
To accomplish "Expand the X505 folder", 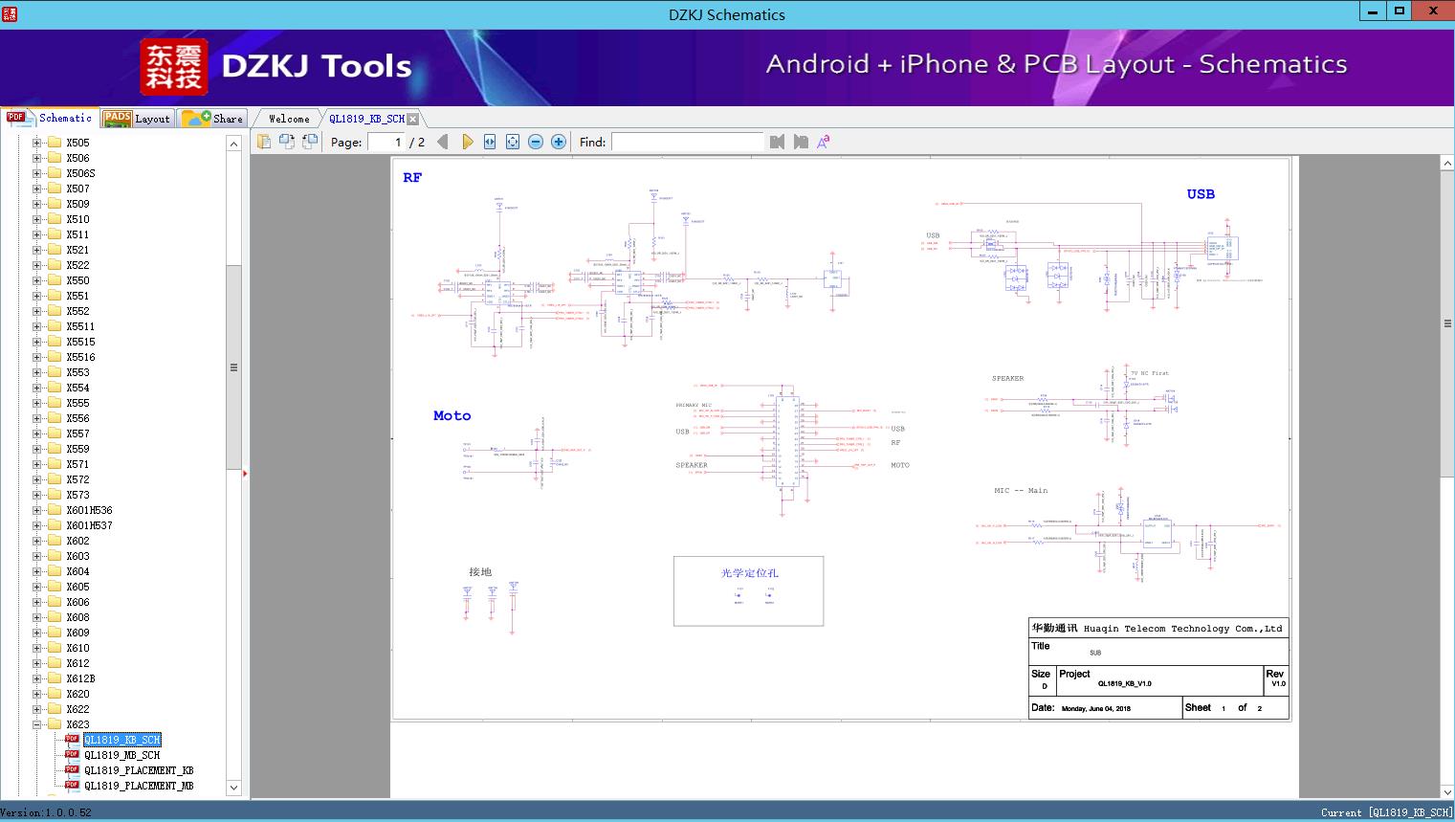I will 37,143.
